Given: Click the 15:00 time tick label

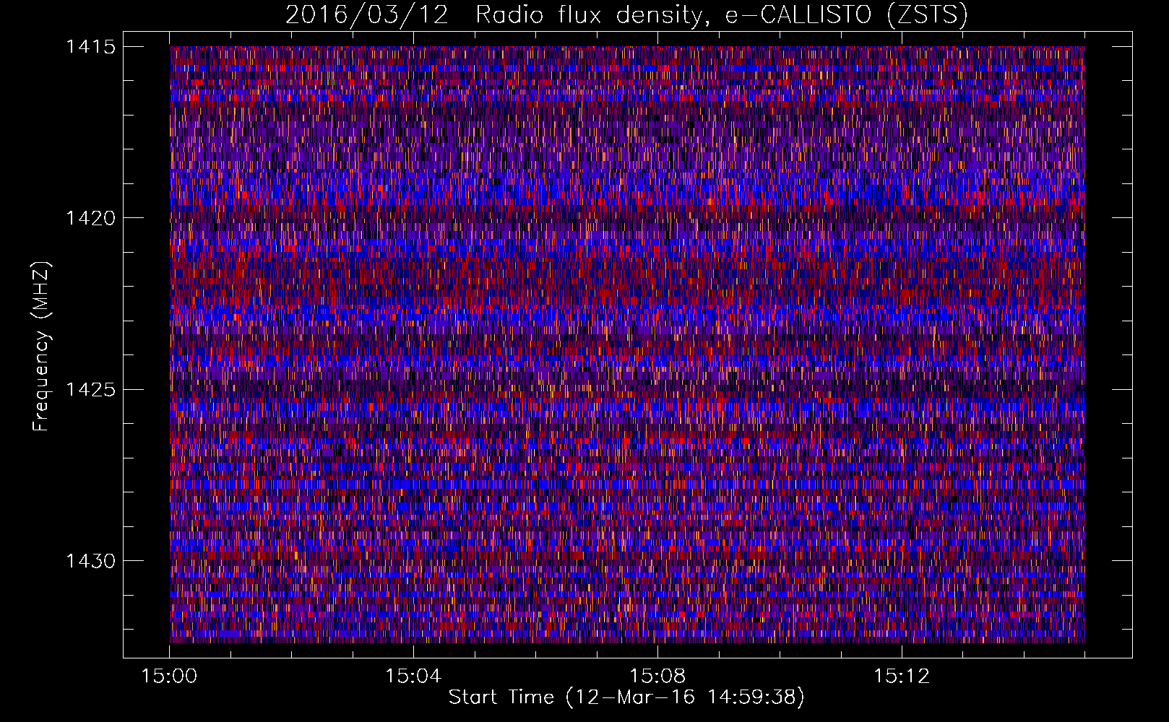Looking at the screenshot, I should [x=169, y=677].
